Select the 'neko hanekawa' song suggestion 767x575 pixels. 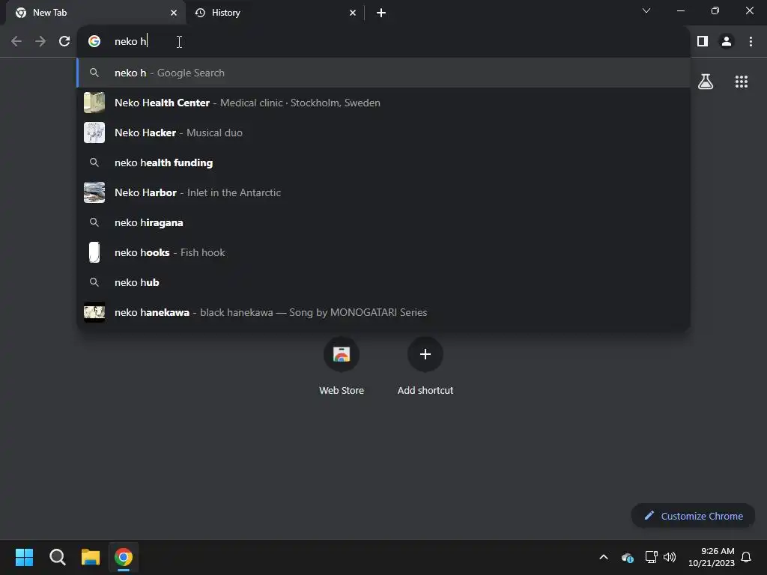[383, 312]
